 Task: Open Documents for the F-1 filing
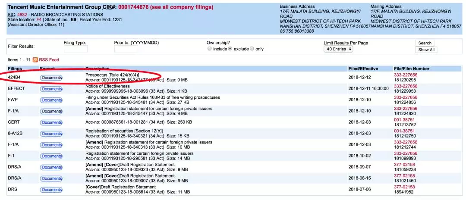(x=51, y=156)
